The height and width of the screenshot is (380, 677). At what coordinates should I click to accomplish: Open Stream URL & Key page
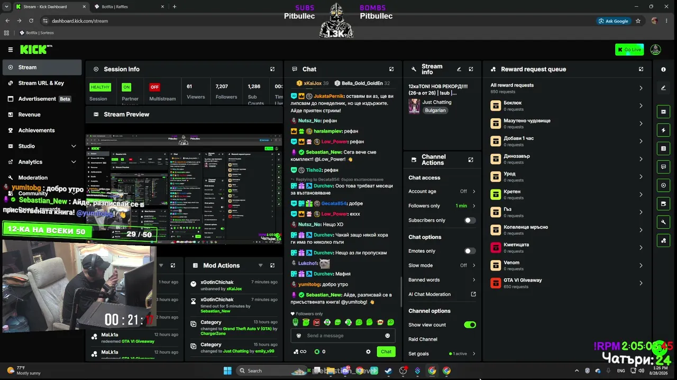point(42,83)
